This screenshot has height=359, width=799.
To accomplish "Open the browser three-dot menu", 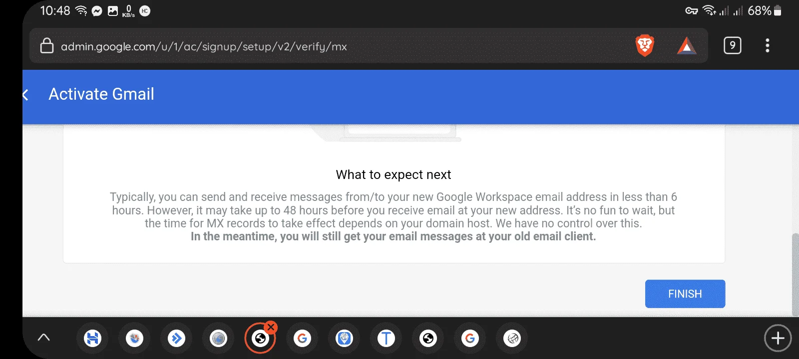I will point(768,45).
